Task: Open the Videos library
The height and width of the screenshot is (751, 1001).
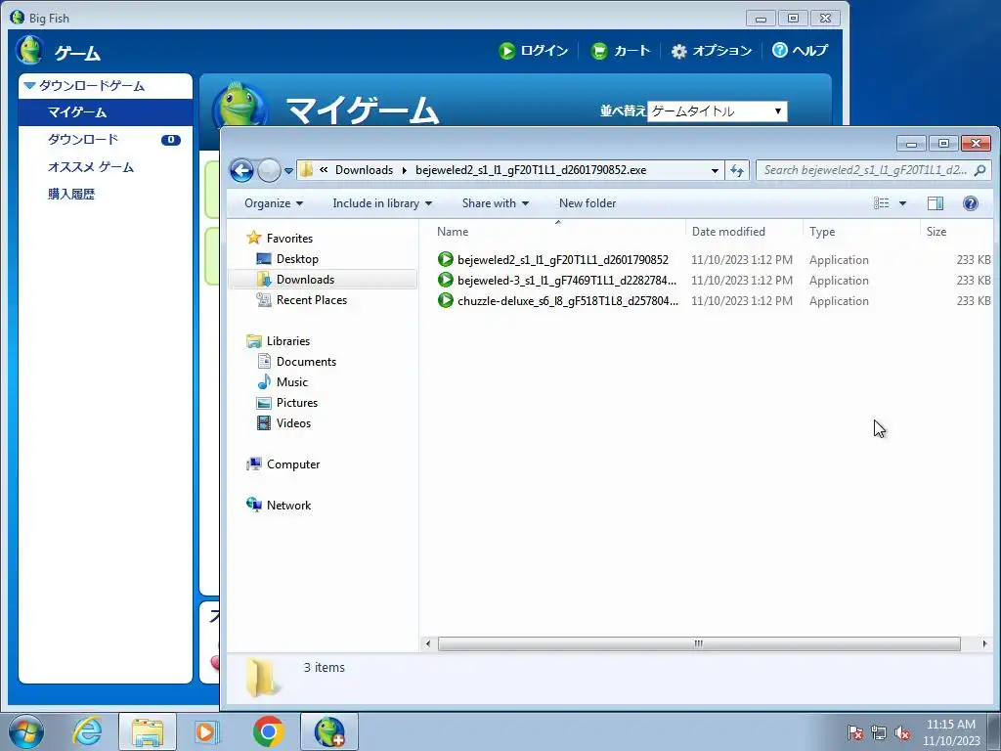Action: (293, 422)
